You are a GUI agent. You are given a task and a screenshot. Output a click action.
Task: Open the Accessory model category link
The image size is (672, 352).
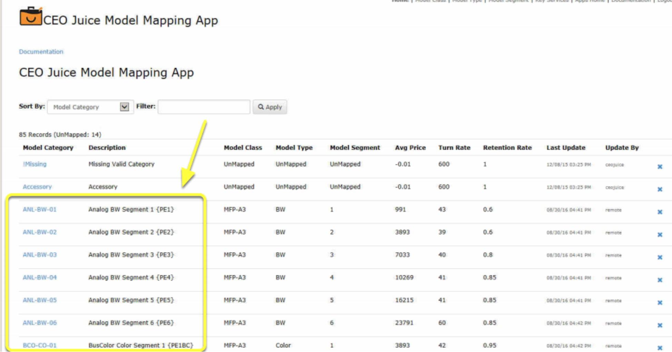(37, 187)
